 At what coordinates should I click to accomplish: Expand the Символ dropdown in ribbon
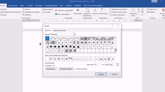pos(155,12)
